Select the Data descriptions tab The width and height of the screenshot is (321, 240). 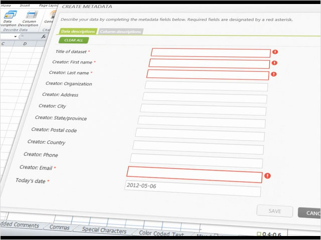pyautogui.click(x=78, y=31)
